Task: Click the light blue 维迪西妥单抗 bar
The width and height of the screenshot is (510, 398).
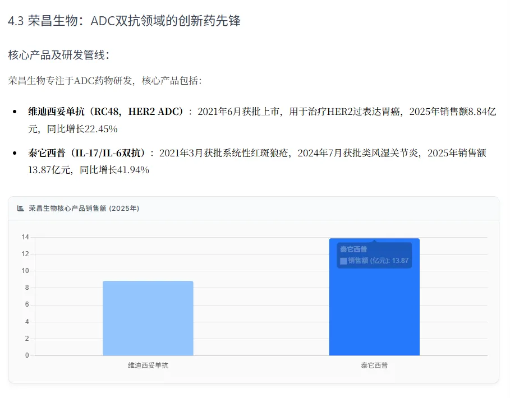Action: tap(148, 318)
